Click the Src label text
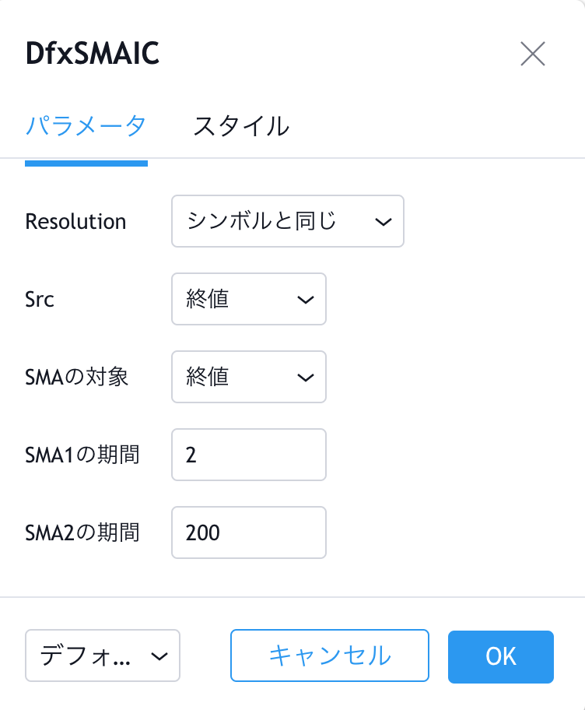Screen dimensions: 585x710 point(40,299)
